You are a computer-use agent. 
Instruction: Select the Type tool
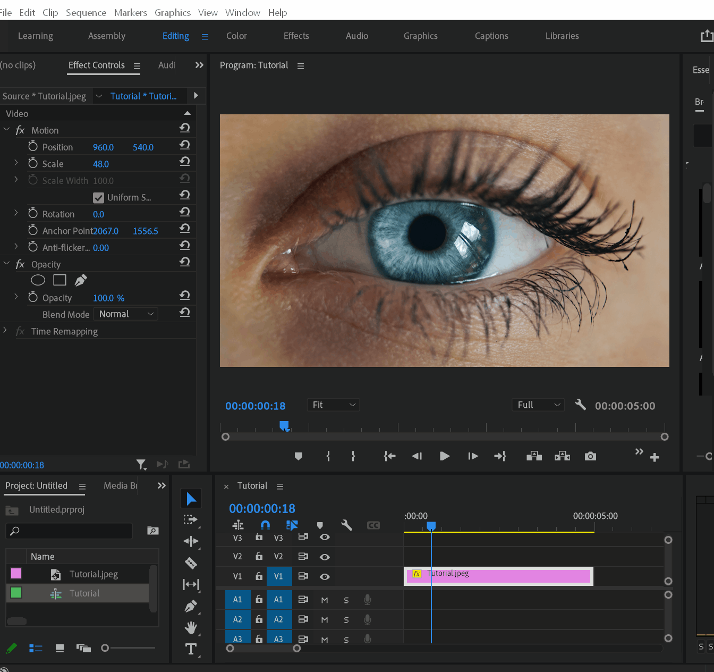click(191, 649)
